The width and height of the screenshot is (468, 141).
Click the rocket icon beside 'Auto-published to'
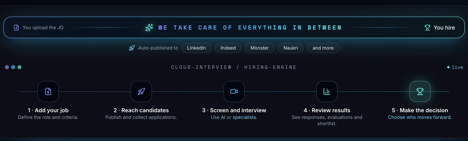pyautogui.click(x=132, y=48)
